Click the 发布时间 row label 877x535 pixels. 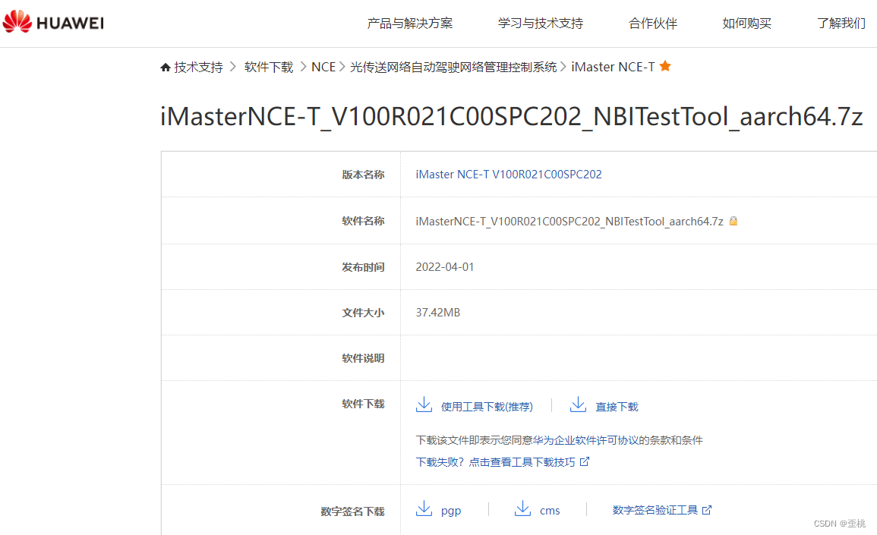[363, 267]
